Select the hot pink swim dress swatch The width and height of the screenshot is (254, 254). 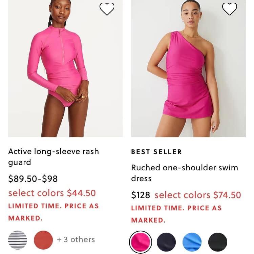click(141, 242)
